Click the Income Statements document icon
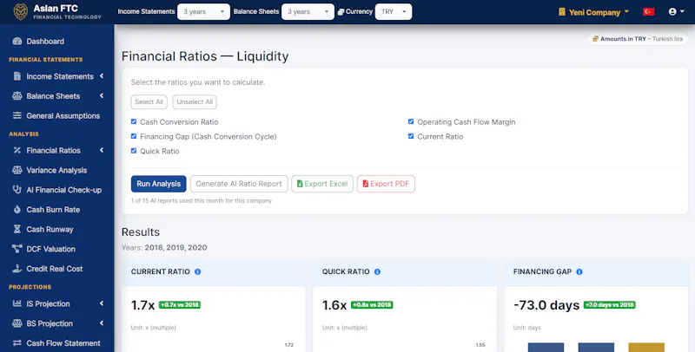 (x=17, y=76)
